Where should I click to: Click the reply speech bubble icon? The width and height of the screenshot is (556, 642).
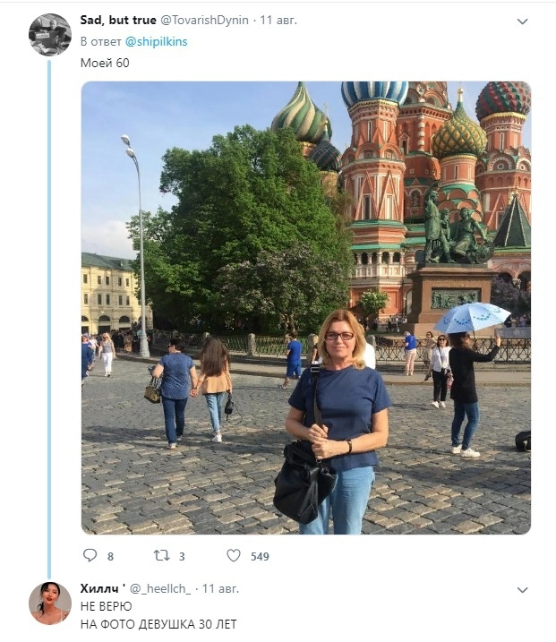point(90,555)
